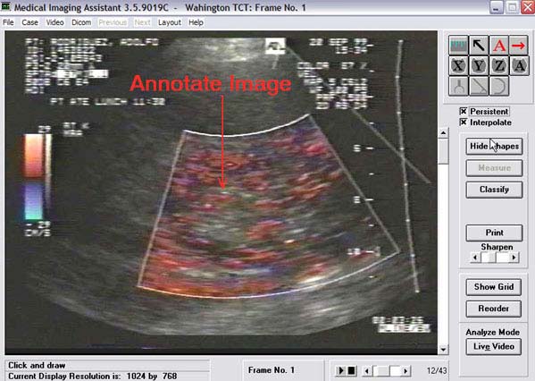535x381 pixels.
Task: Open the Dicom menu
Action: pyautogui.click(x=81, y=22)
